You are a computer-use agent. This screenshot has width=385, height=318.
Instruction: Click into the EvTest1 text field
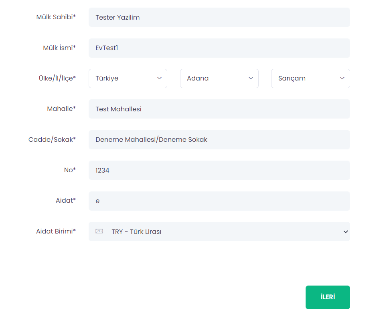[219, 48]
